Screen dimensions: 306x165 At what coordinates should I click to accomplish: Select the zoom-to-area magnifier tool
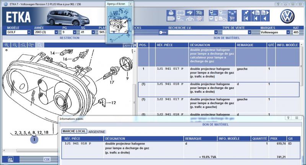23,45
